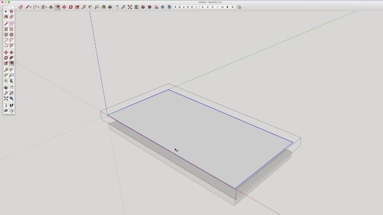The width and height of the screenshot is (383, 215).
Task: Select the Zoom Window tool
Action: 11,93
